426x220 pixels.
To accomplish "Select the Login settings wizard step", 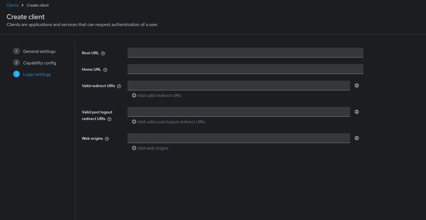I will point(37,75).
